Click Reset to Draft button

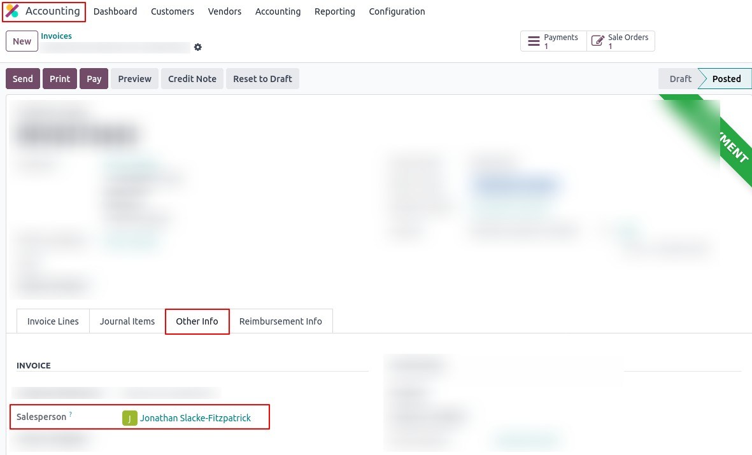[x=262, y=79]
